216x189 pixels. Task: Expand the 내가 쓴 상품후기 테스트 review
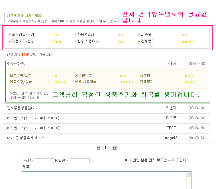coord(26,138)
